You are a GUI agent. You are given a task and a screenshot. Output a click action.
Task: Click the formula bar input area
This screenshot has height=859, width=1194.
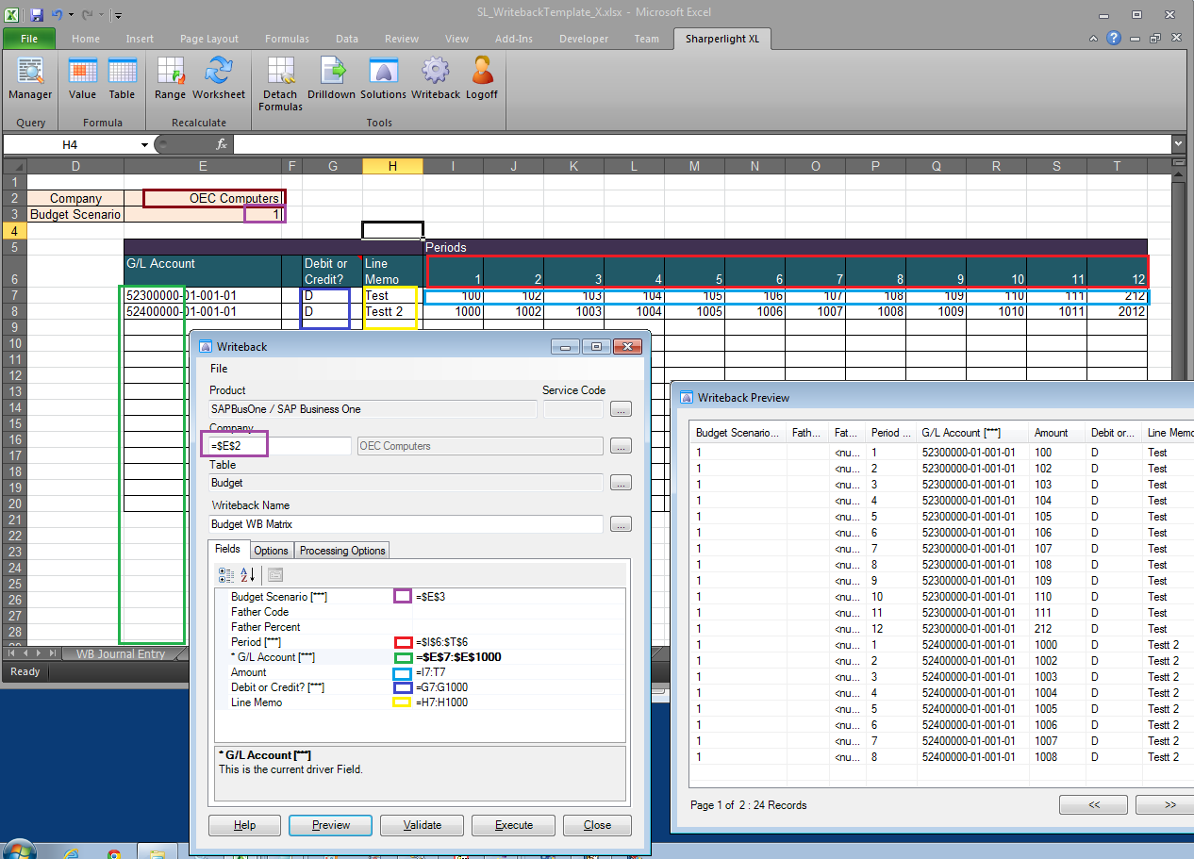click(701, 144)
